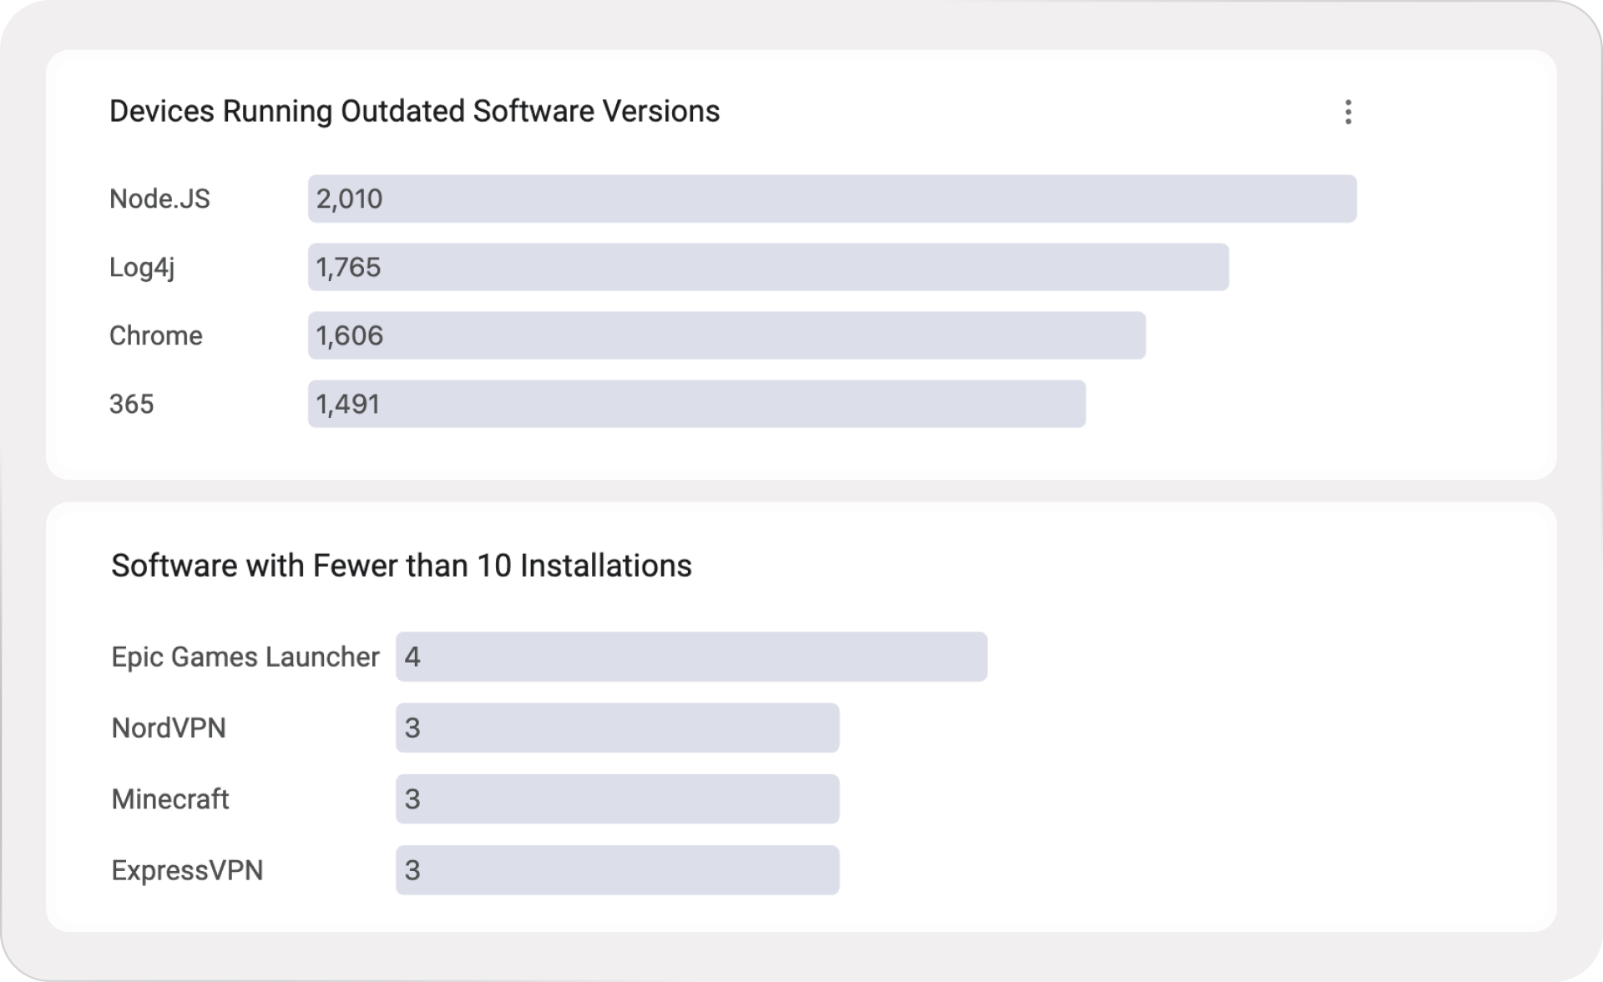
Task: Click the Node.JS 2,010 bar
Action: [832, 199]
